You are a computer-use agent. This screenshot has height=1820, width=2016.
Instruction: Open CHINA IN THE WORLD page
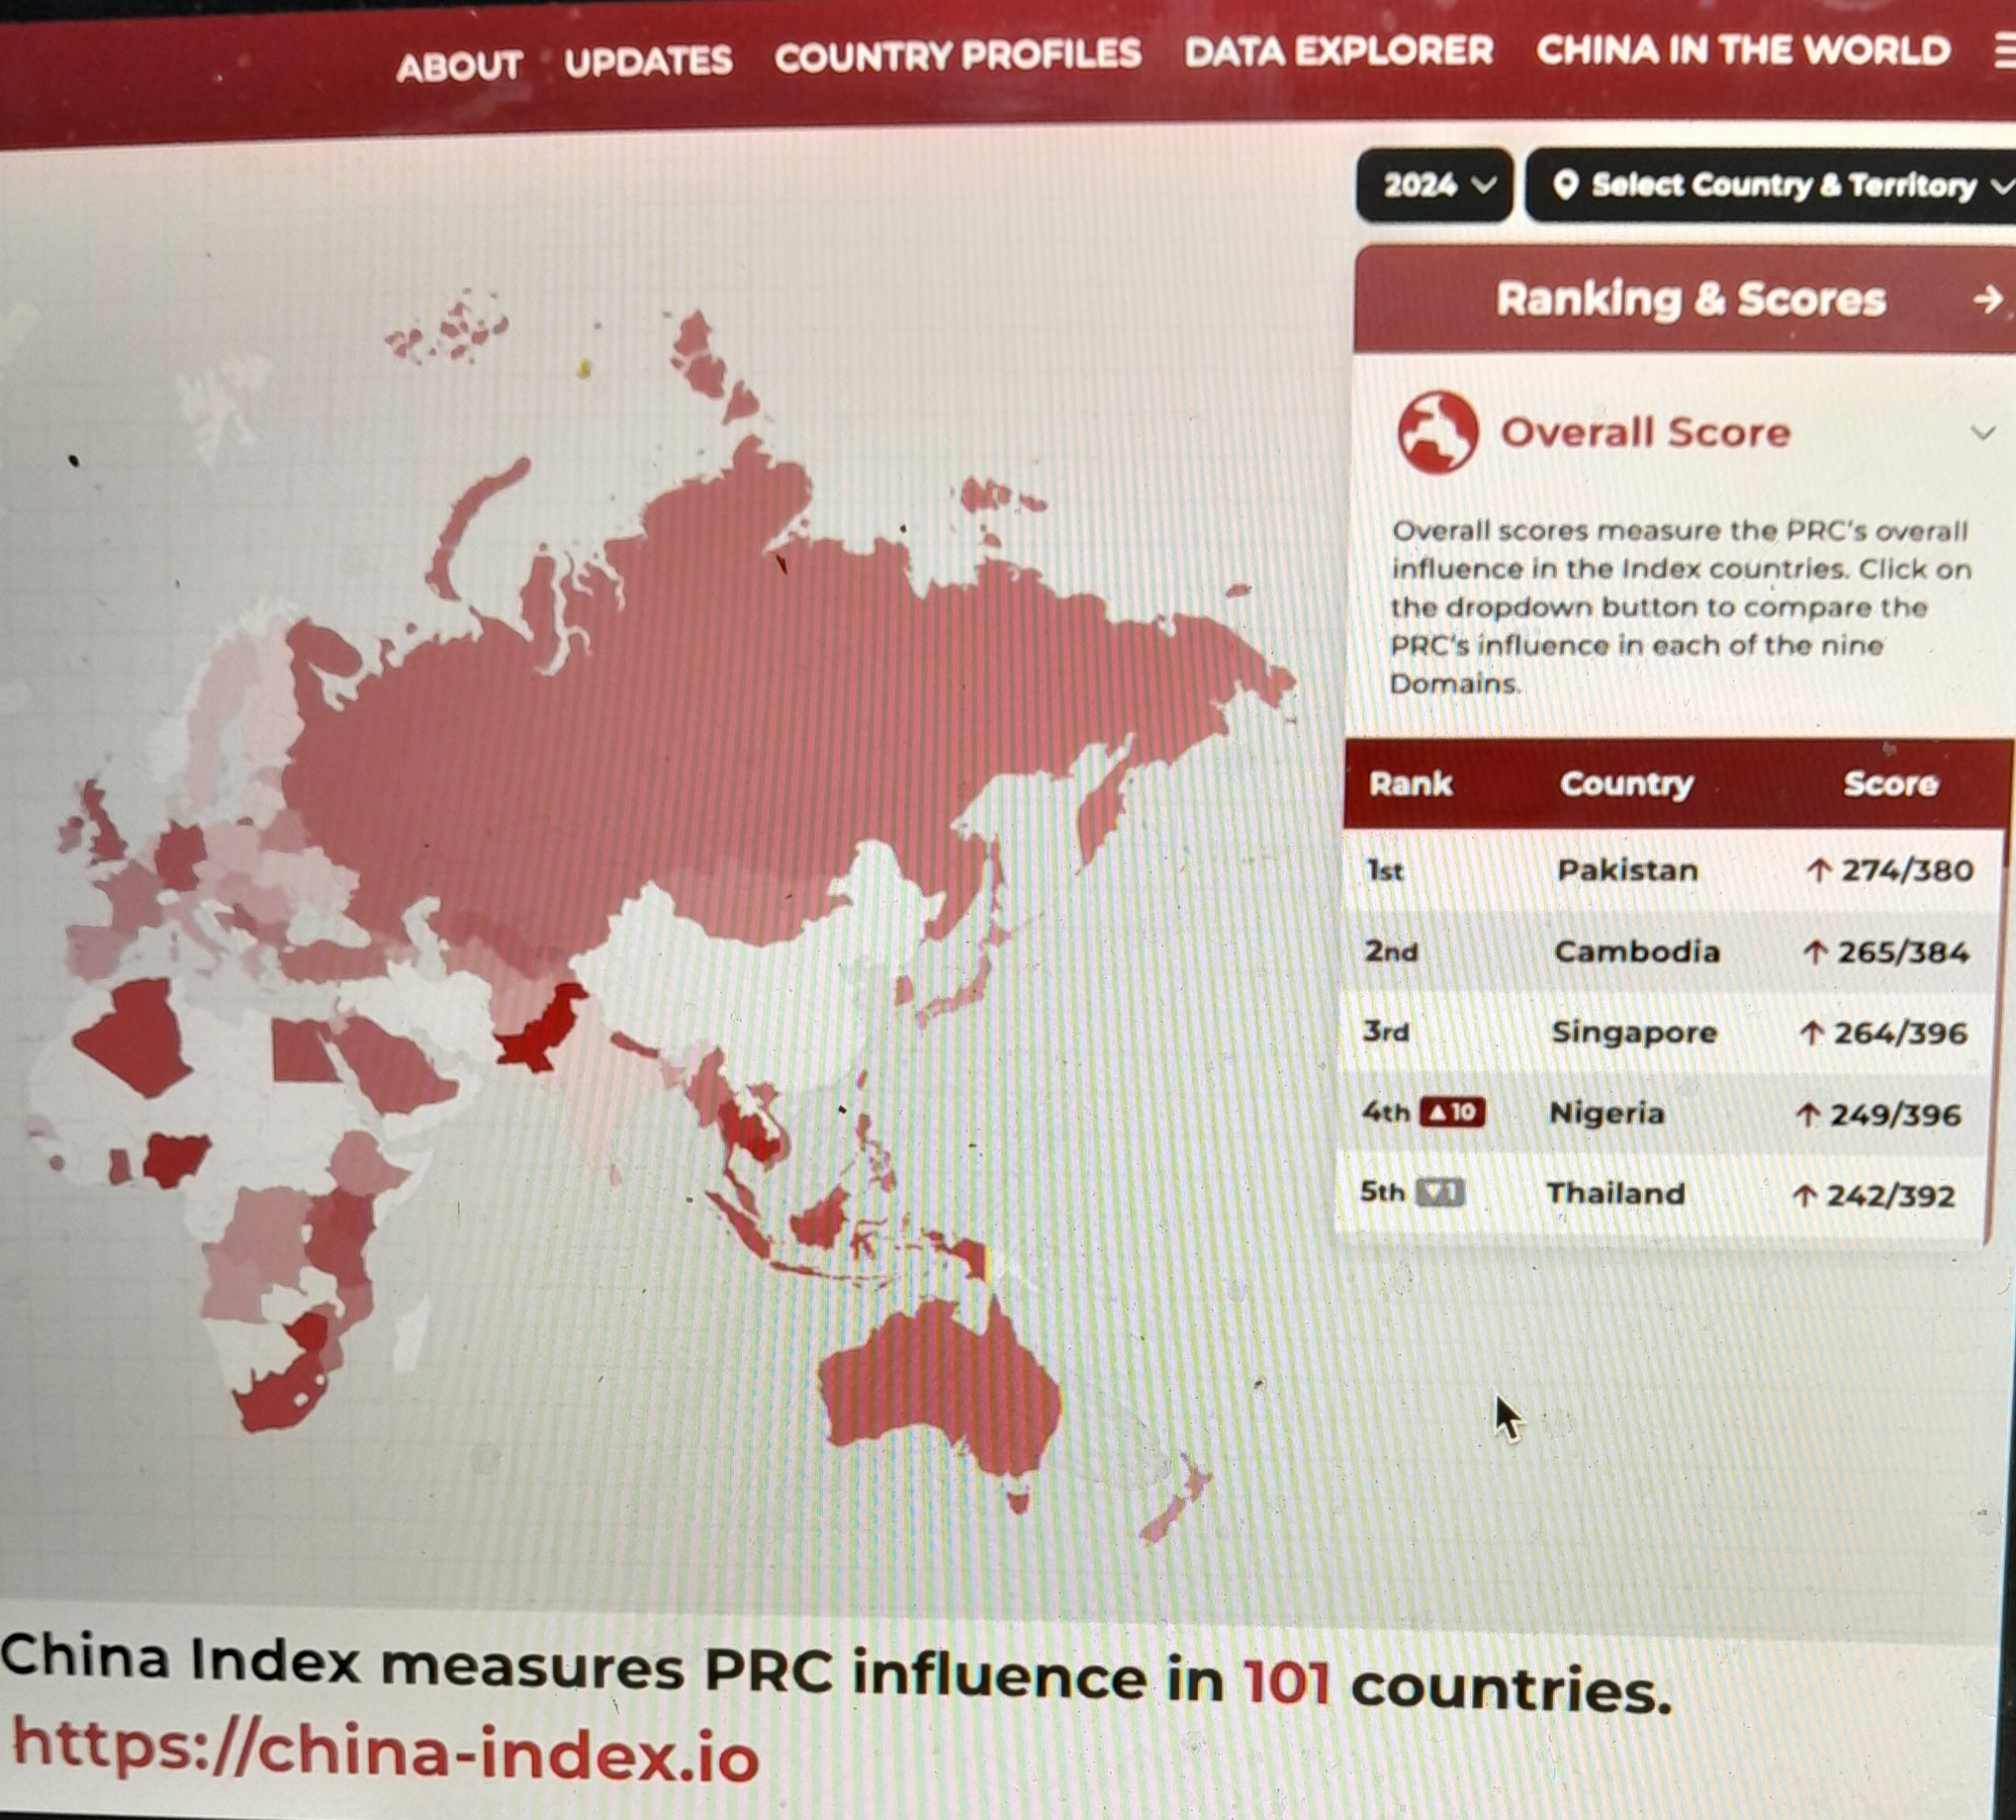tap(1744, 50)
